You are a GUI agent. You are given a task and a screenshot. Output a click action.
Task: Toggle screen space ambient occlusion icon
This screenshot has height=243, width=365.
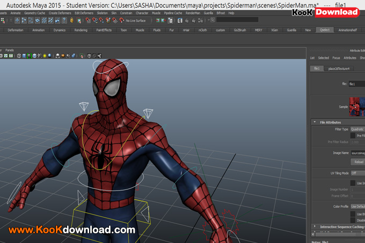pos(57,56)
